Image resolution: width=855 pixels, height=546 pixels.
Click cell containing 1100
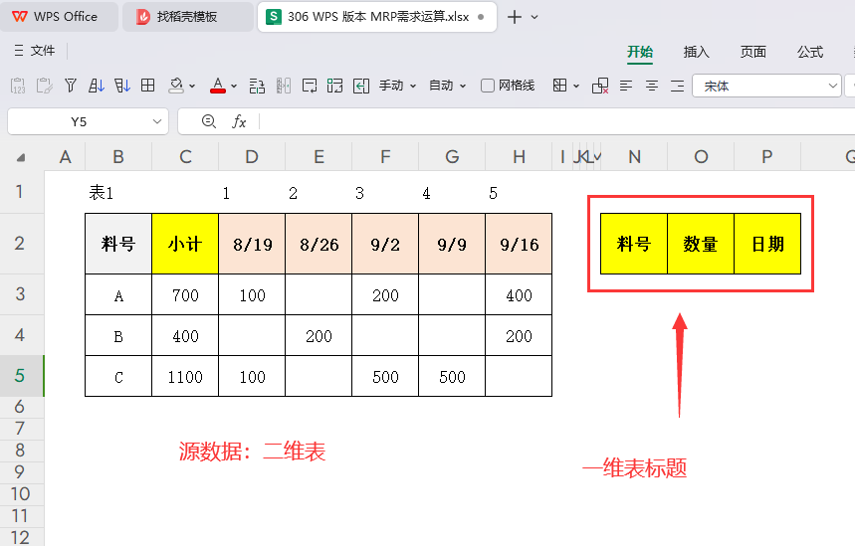(x=185, y=377)
